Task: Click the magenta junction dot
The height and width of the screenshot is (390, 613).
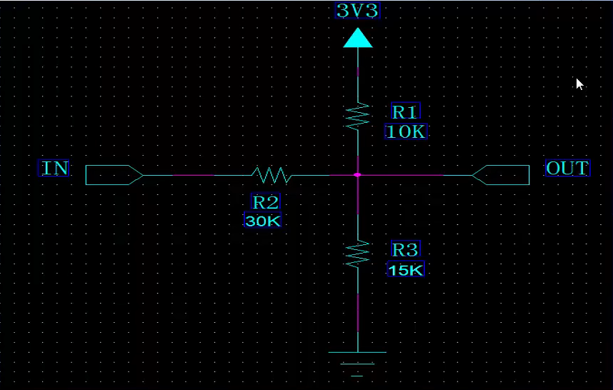Action: click(357, 175)
